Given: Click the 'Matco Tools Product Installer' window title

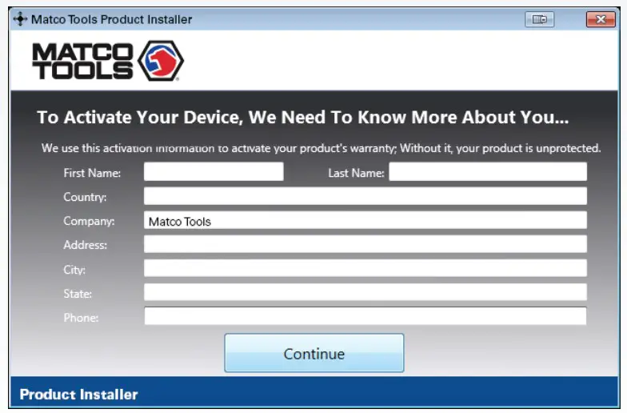Looking at the screenshot, I should click(x=112, y=19).
